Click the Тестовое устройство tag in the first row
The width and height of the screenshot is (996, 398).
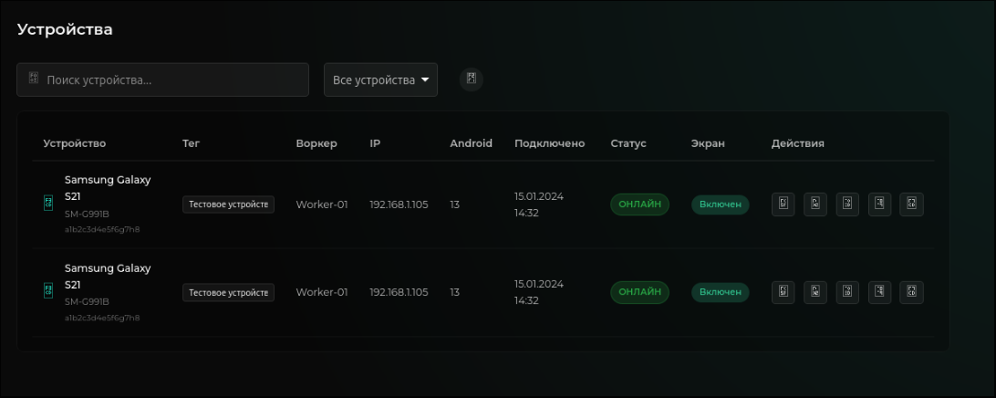point(228,204)
